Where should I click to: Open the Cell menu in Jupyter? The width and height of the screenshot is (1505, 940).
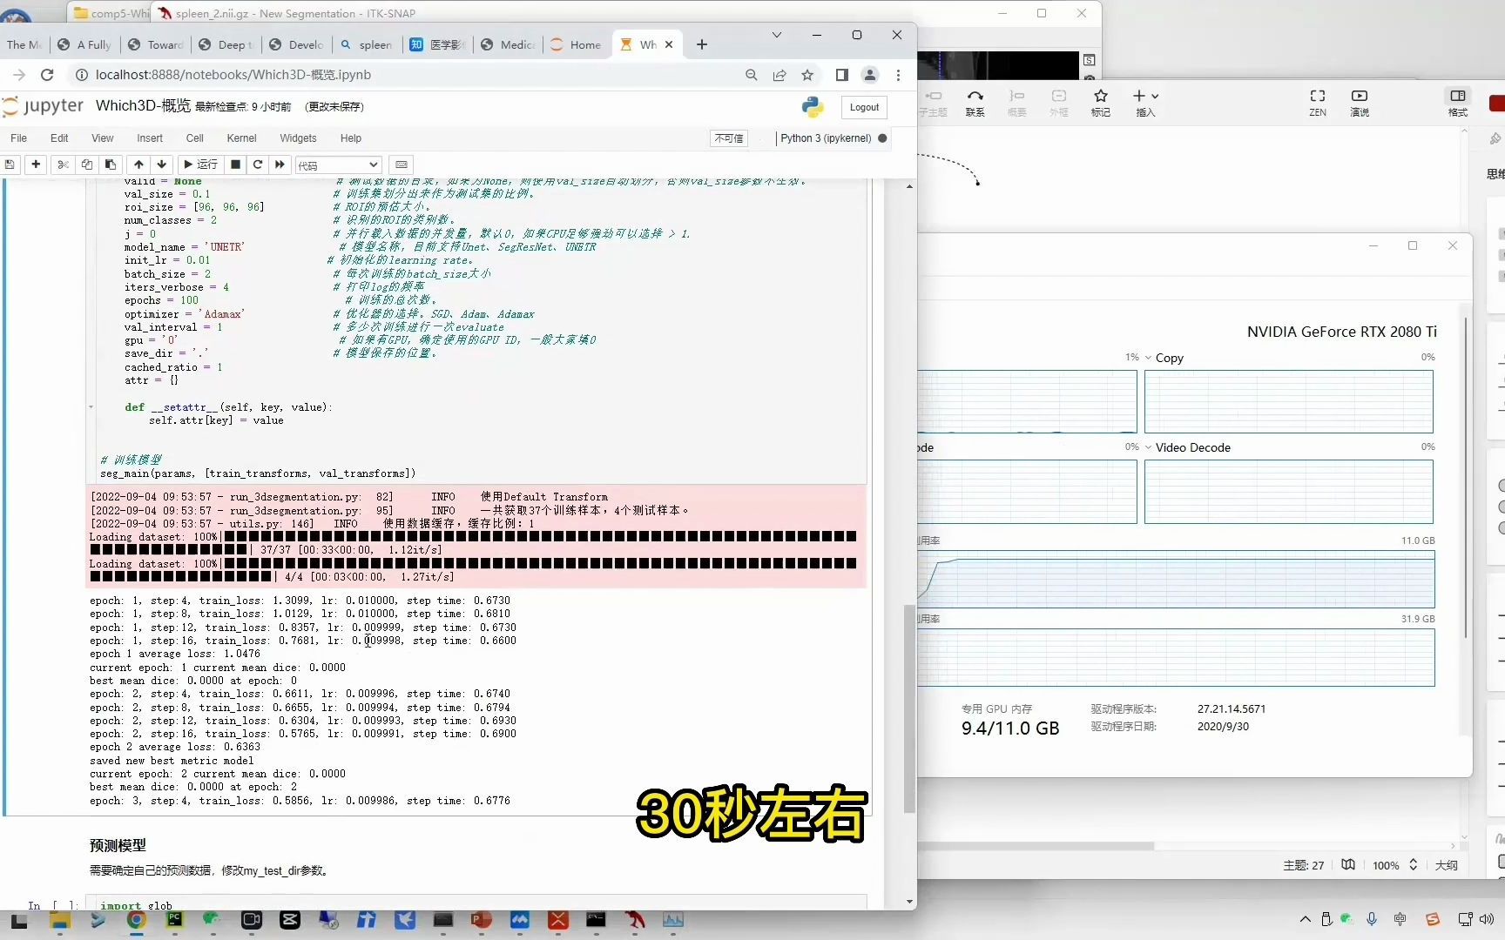pos(195,138)
